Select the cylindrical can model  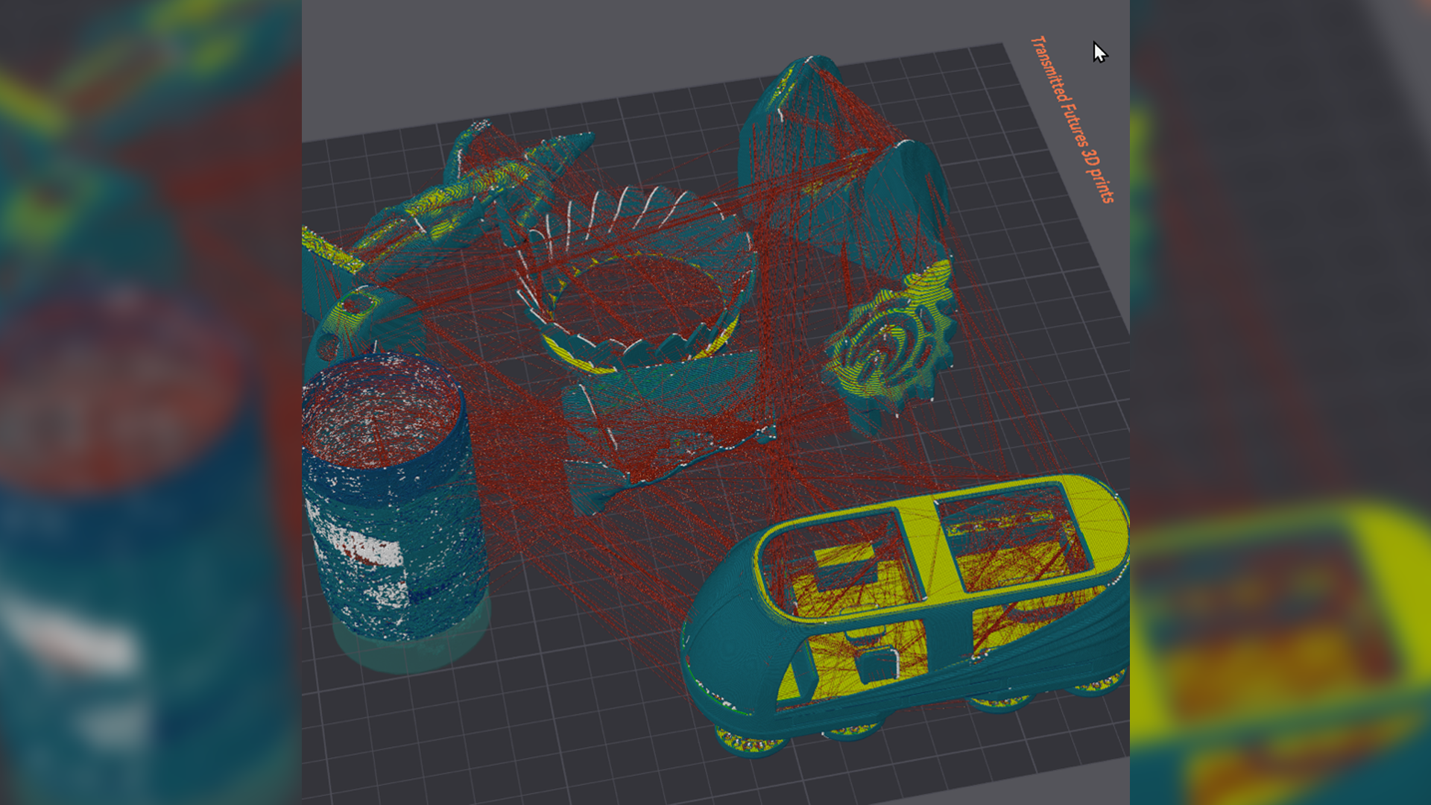click(x=395, y=514)
